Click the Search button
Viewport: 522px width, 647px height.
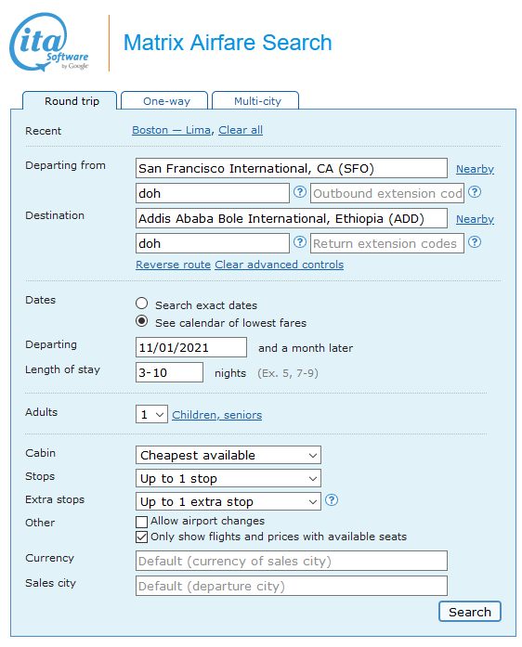[470, 612]
